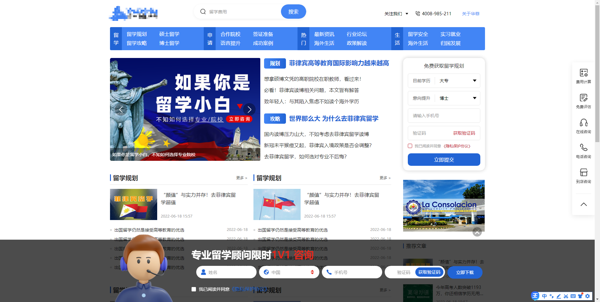Open the 中国 country selector
Viewport: 600px width, 302px height.
tap(289, 272)
